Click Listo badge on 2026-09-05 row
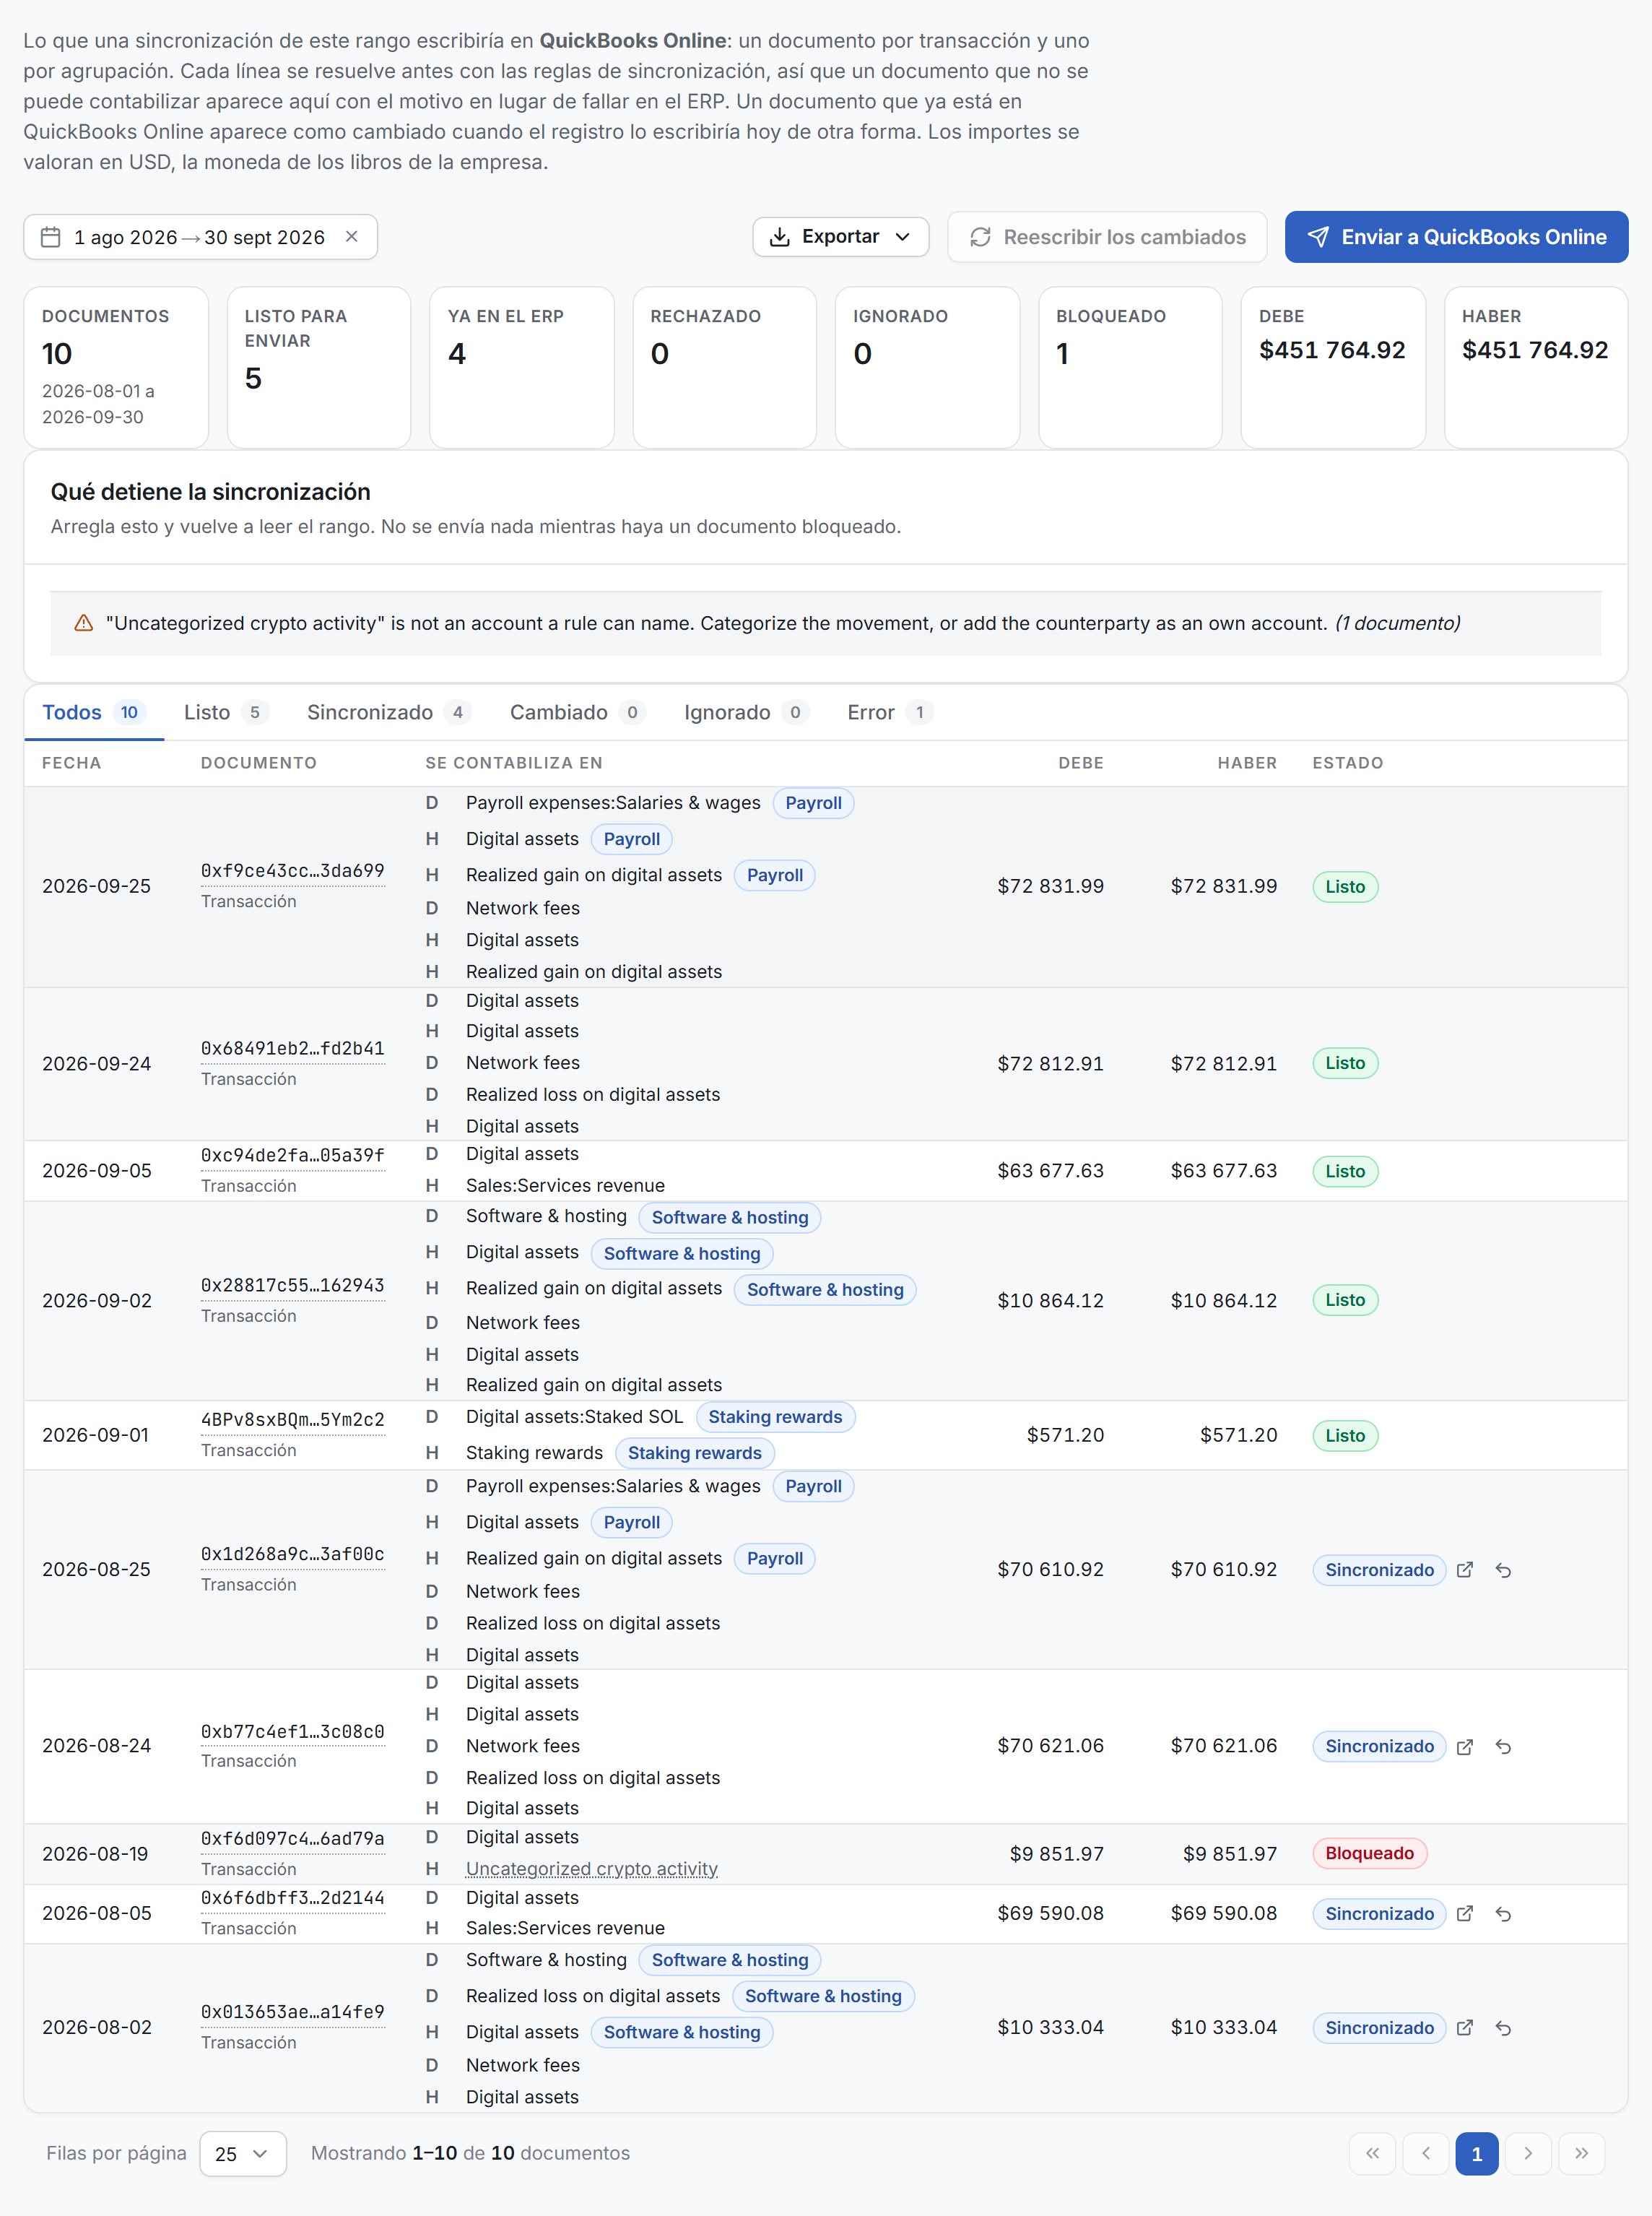 click(x=1345, y=1172)
